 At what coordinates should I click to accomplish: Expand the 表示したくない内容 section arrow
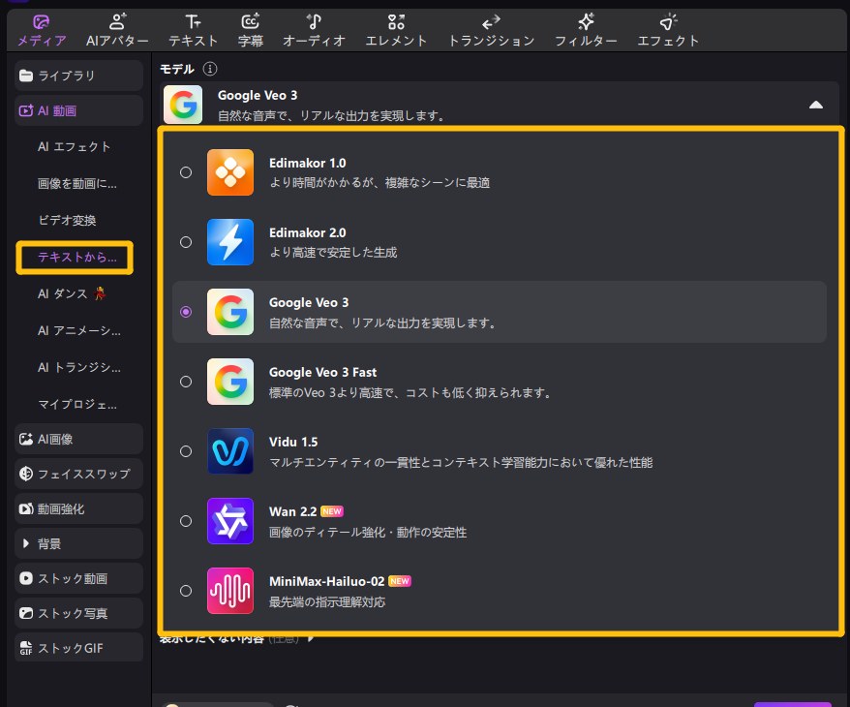311,638
